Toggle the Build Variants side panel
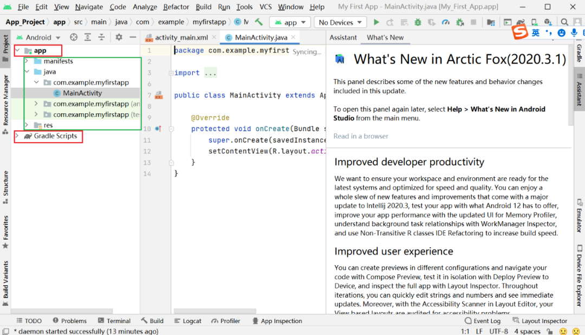Screen dimensions: 585x335 point(5,284)
